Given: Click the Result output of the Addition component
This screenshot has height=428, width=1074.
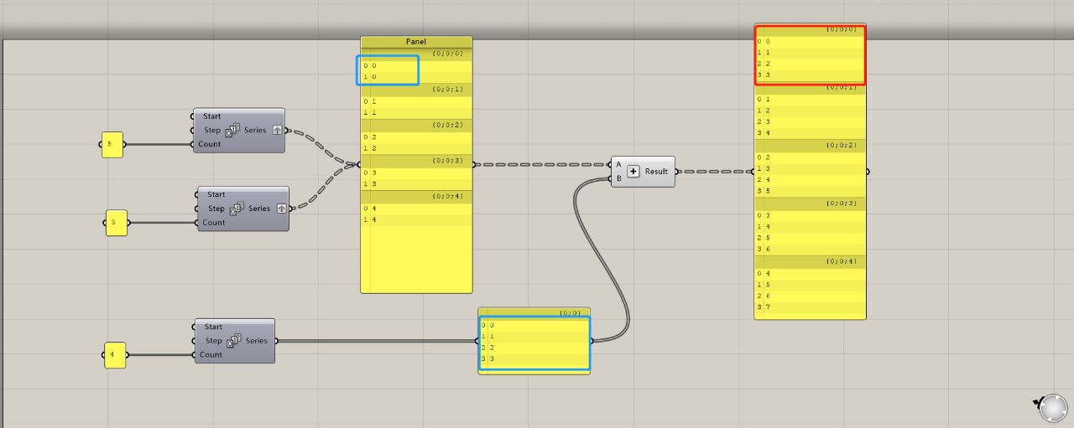Looking at the screenshot, I should [x=656, y=172].
